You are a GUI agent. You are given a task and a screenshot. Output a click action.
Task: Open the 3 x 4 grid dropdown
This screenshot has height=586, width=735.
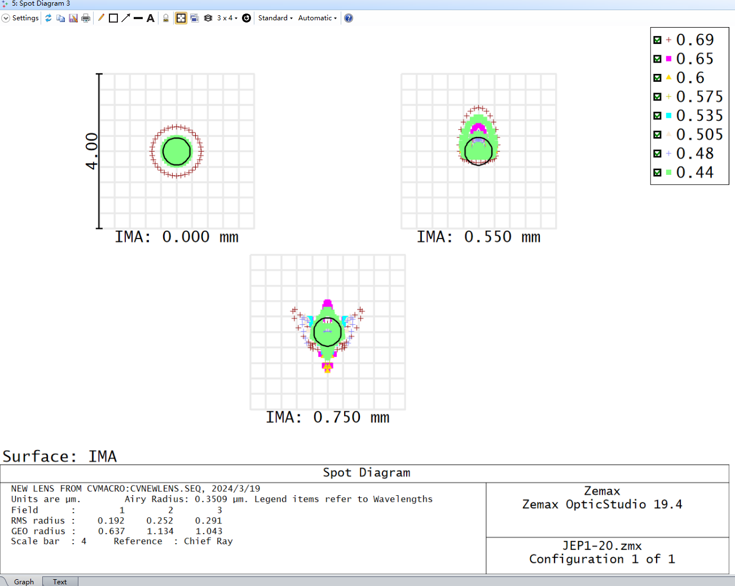(227, 18)
